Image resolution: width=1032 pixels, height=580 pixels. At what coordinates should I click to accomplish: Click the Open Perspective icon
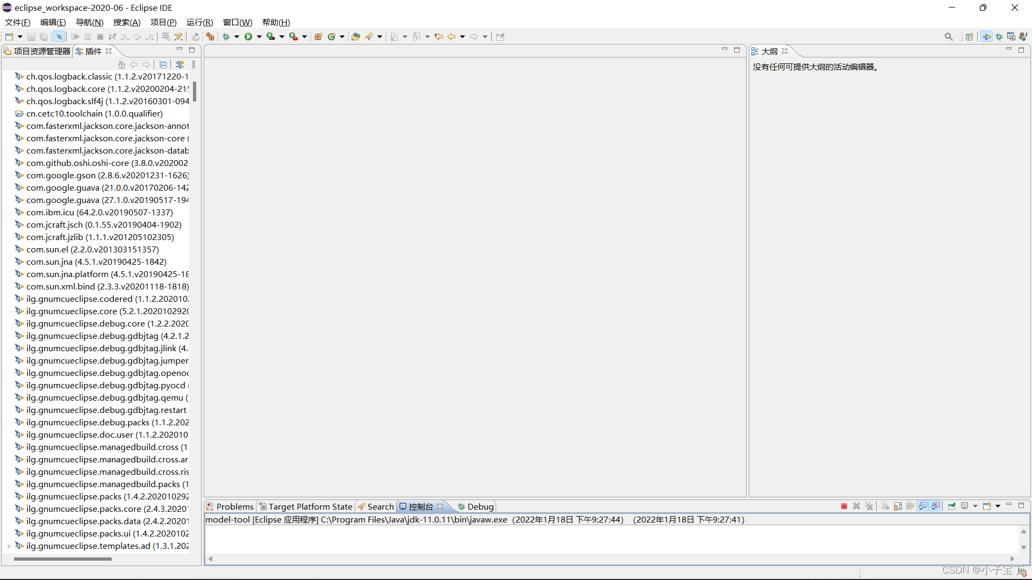click(x=970, y=37)
